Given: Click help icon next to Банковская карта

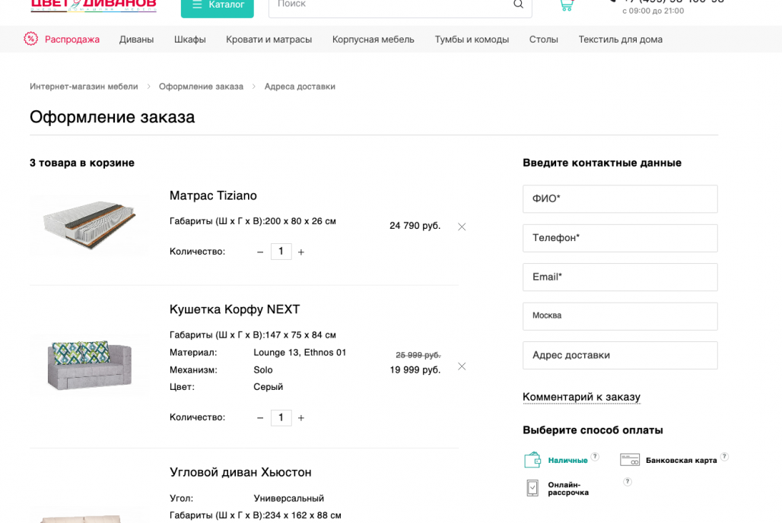Looking at the screenshot, I should pyautogui.click(x=724, y=457).
